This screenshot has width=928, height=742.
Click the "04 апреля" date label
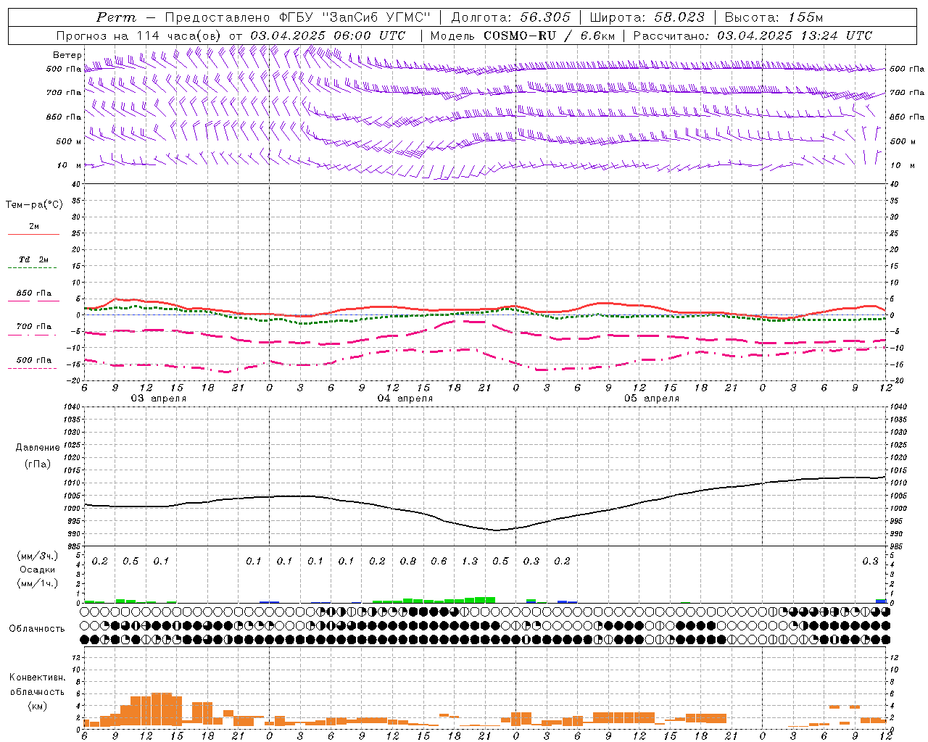(x=405, y=399)
